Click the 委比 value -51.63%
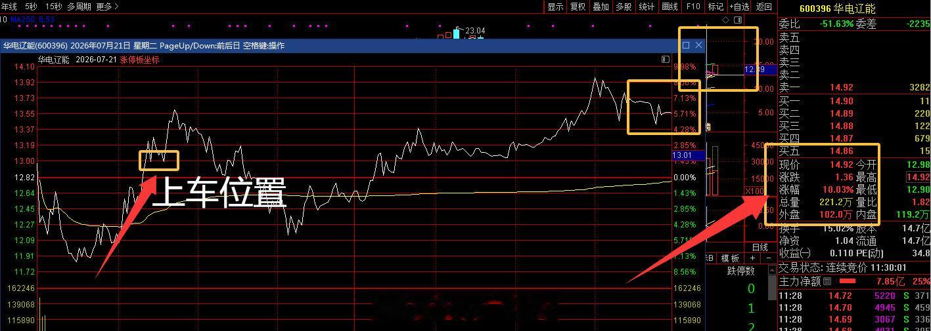 point(837,24)
